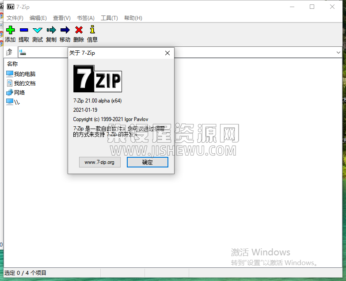Click the www.7-zip.org button

pos(100,162)
